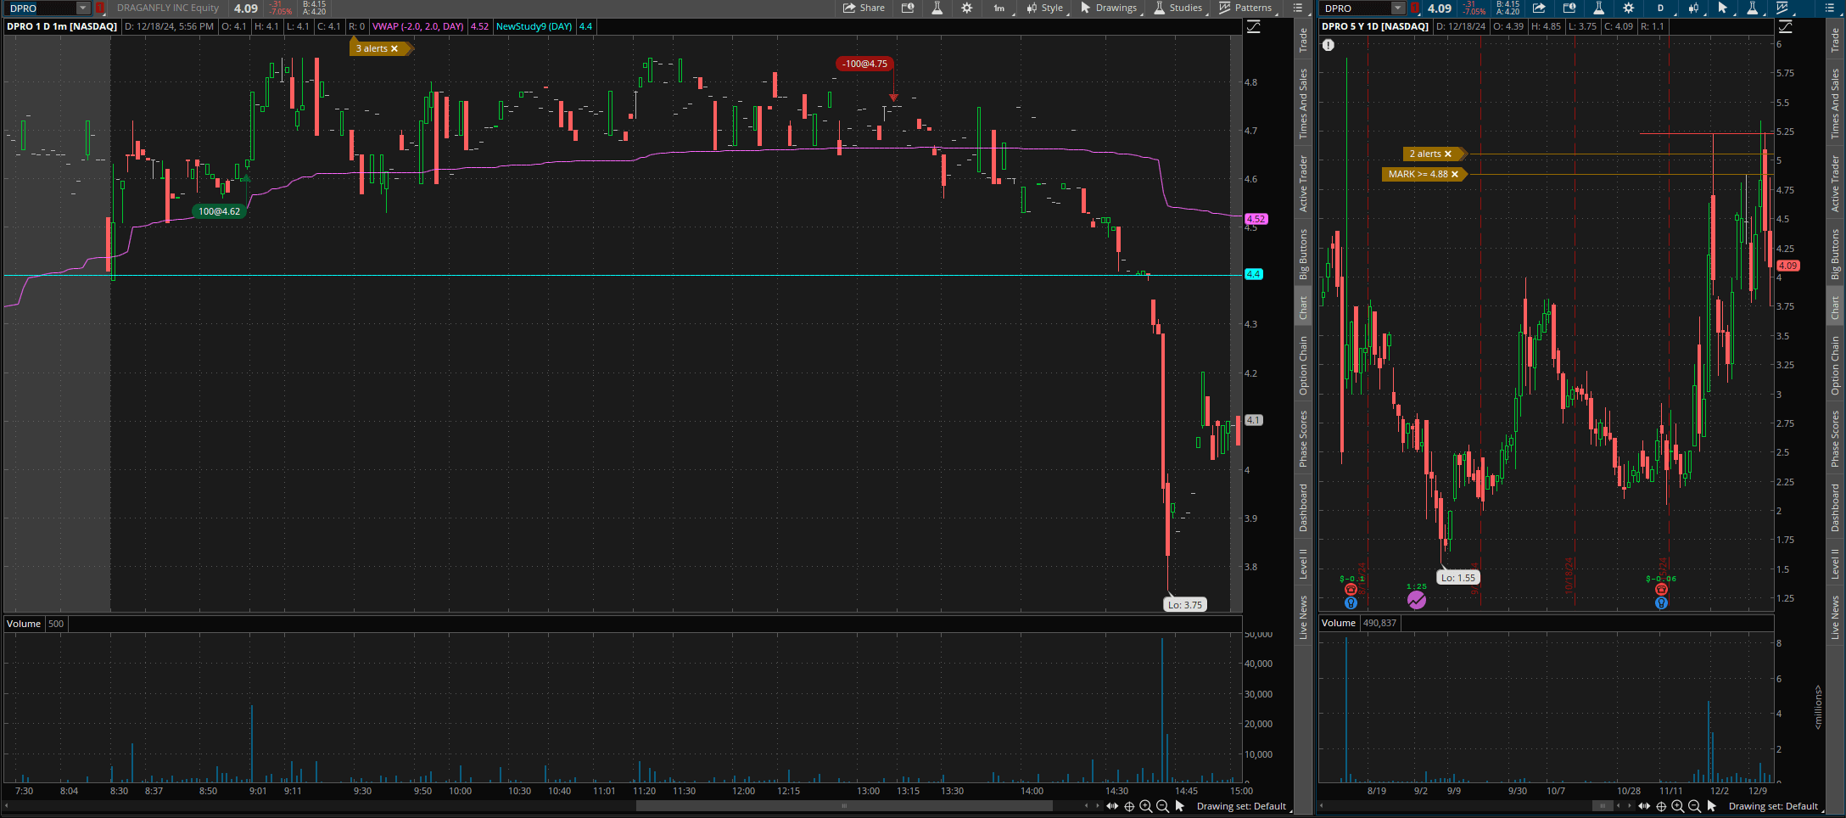Open left chart's settings gear
The image size is (1846, 818).
966,8
